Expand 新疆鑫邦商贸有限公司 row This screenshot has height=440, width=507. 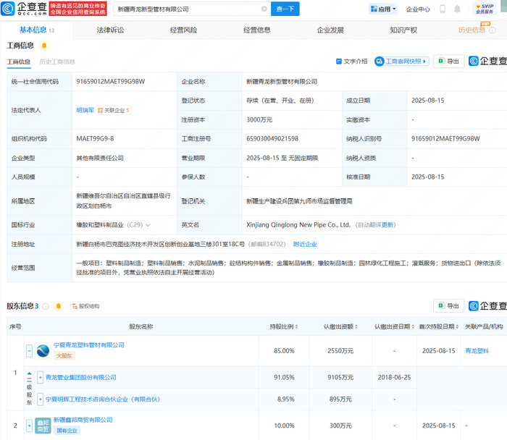point(29,426)
